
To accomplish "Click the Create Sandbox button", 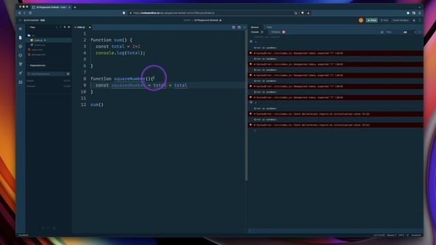I will (x=401, y=20).
